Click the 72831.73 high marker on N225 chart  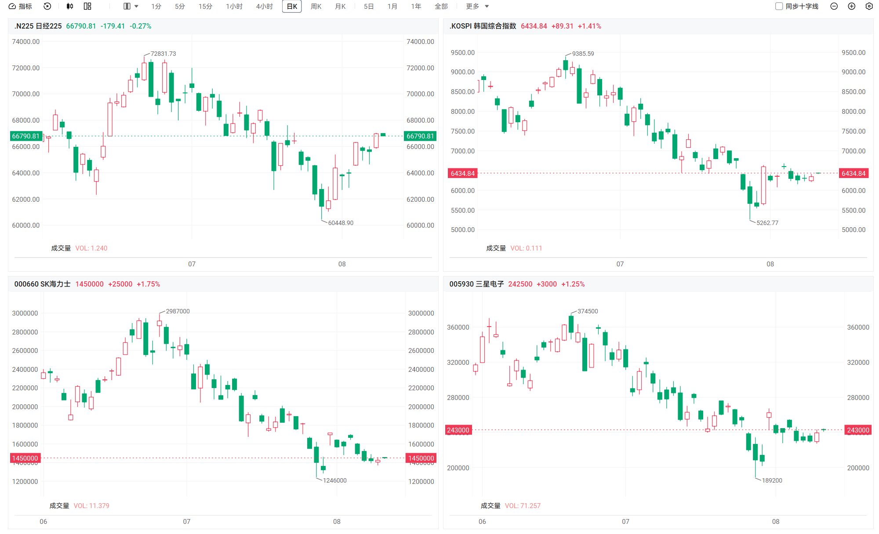pyautogui.click(x=163, y=54)
